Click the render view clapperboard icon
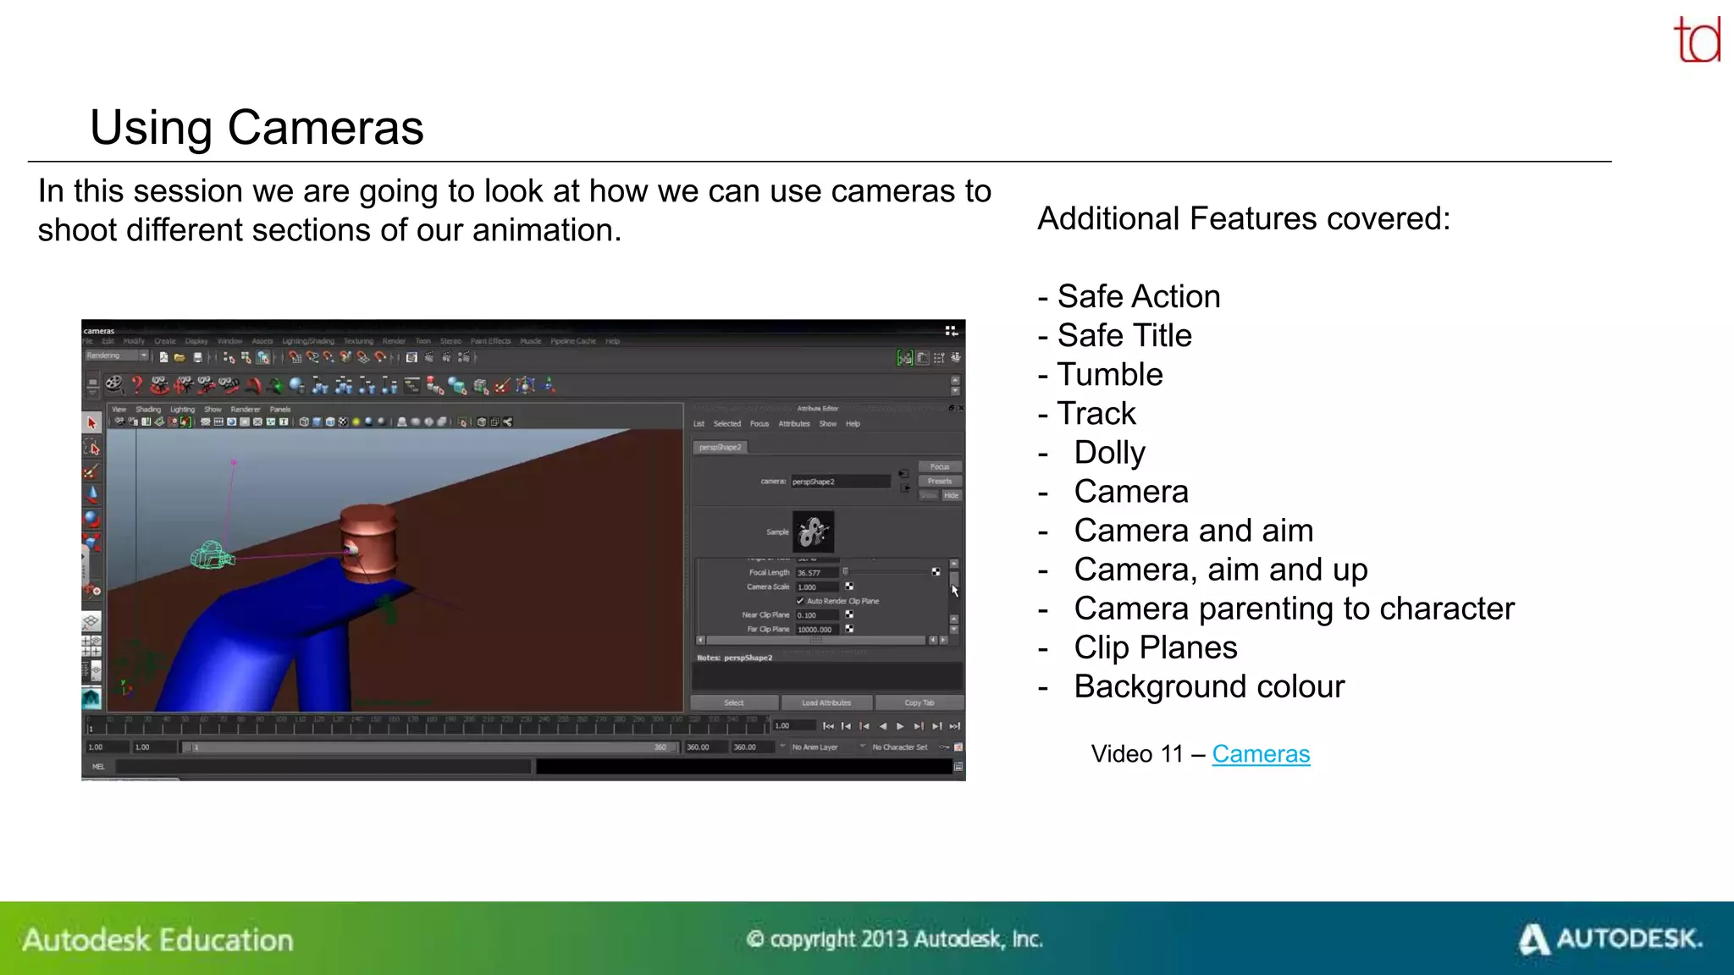The height and width of the screenshot is (975, 1734). point(411,357)
